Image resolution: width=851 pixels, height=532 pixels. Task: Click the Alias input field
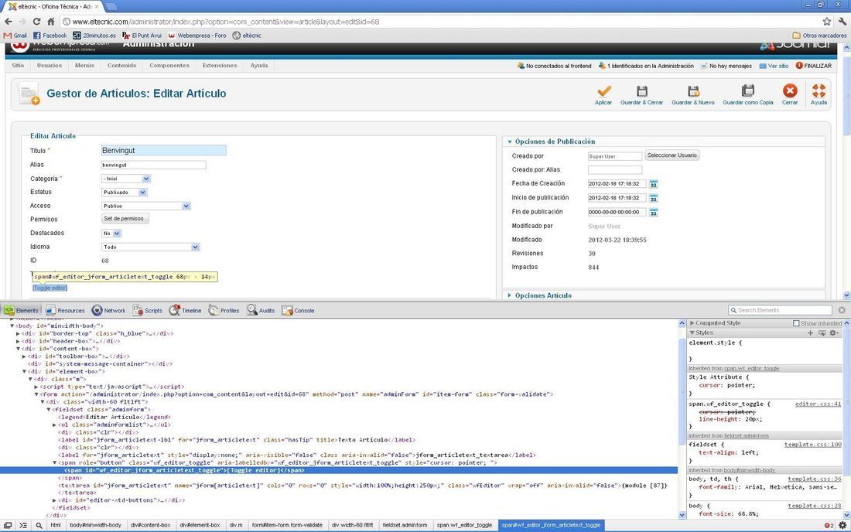click(154, 165)
